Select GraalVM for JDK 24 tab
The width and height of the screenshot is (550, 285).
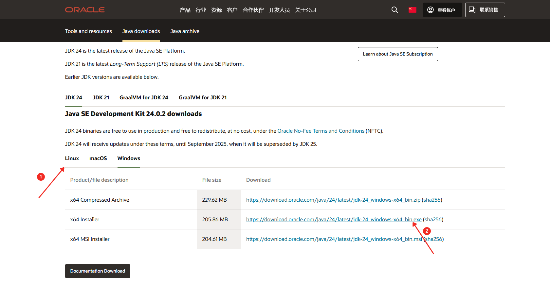click(144, 98)
